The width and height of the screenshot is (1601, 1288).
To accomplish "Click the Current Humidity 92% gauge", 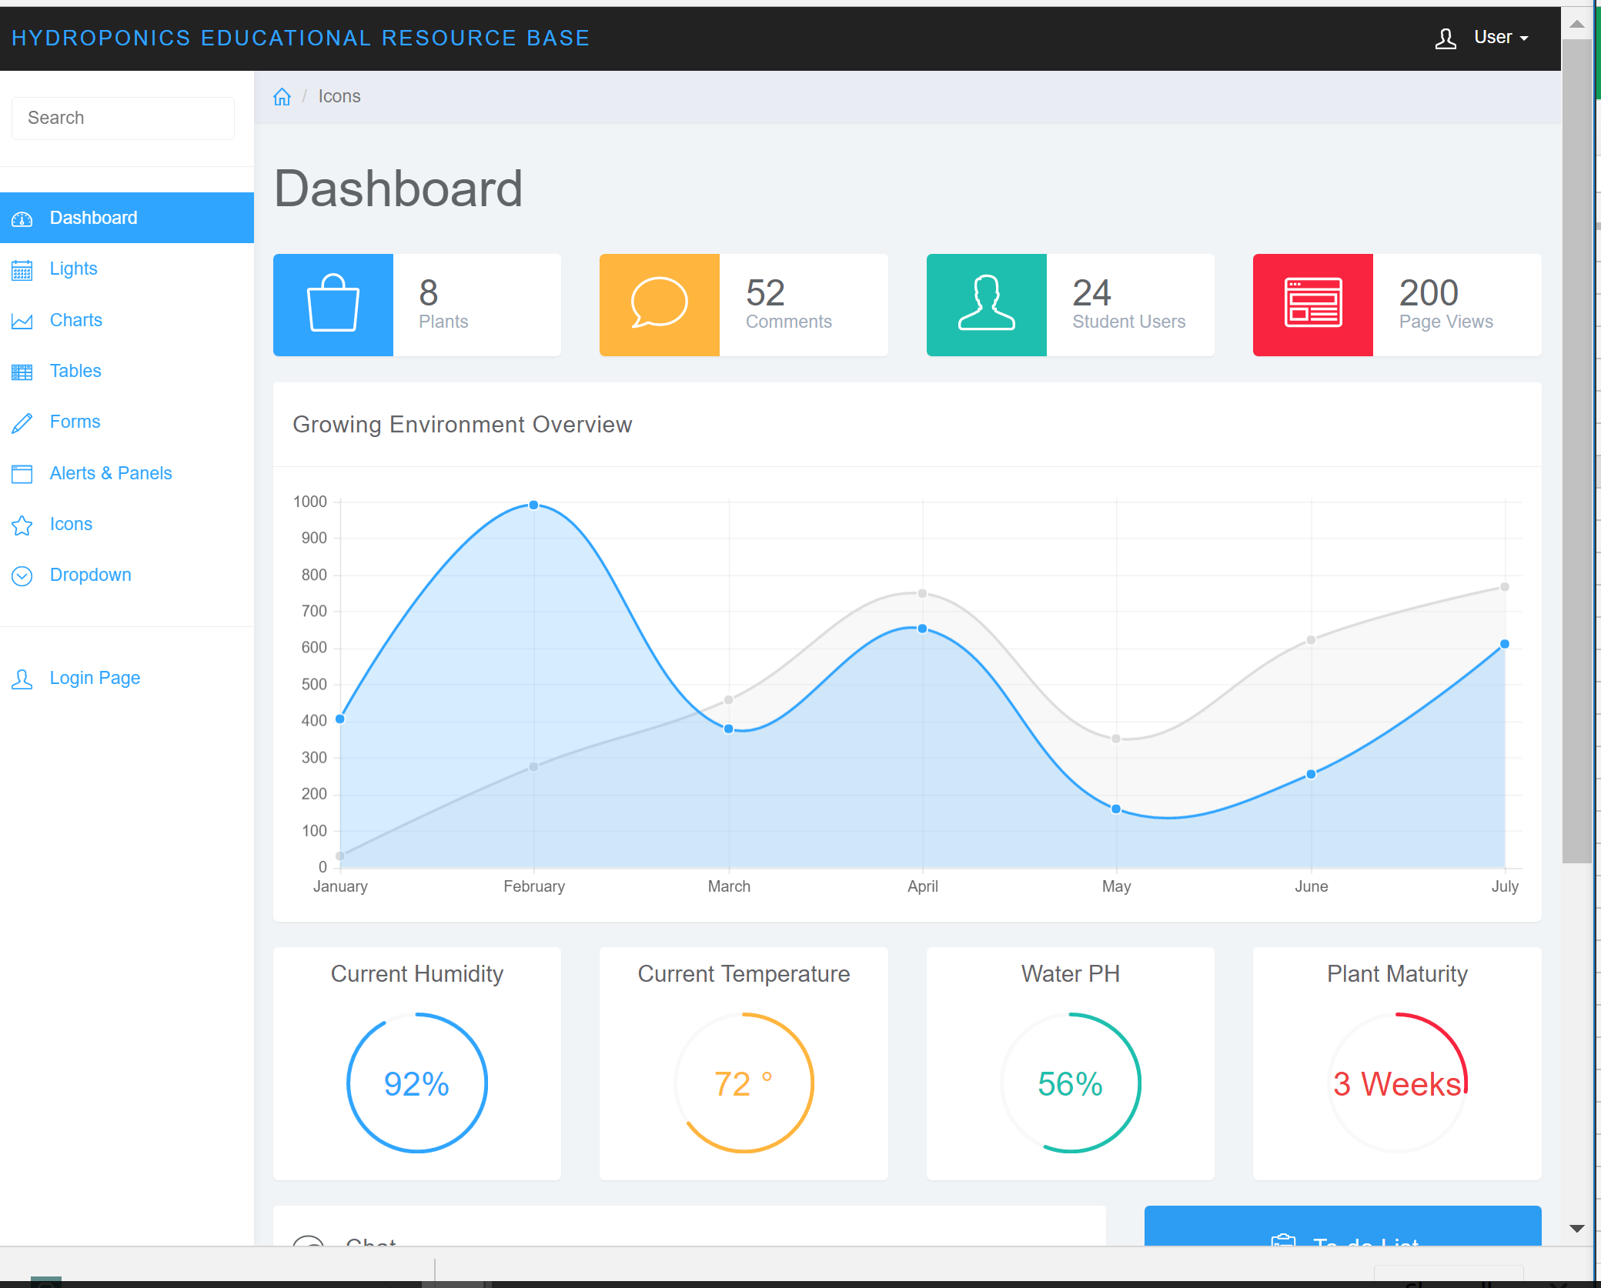I will 416,1083.
